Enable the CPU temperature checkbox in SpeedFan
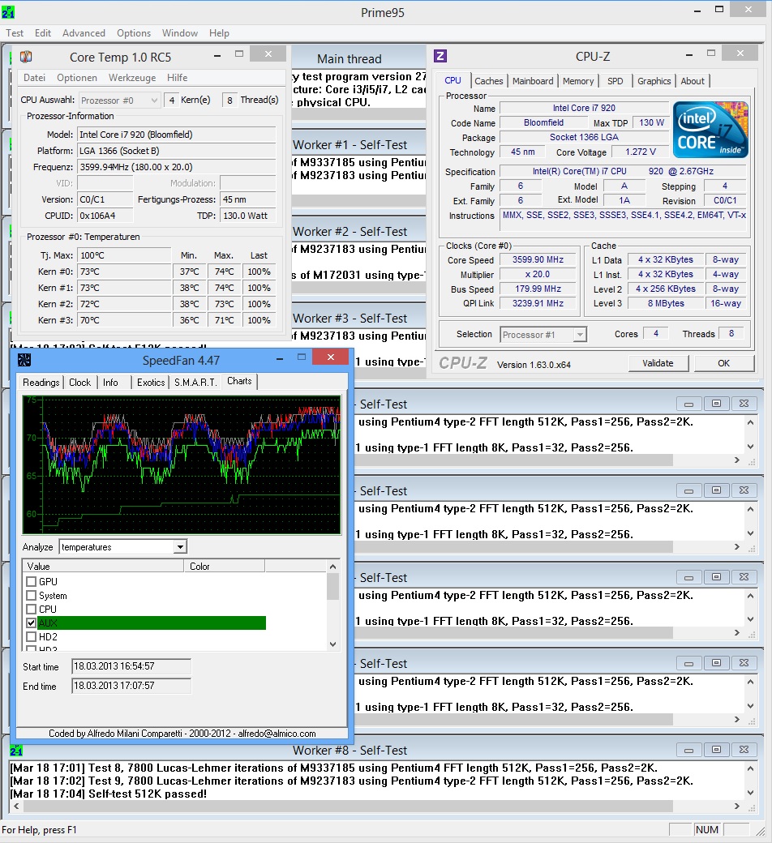The image size is (772, 843). pos(31,609)
